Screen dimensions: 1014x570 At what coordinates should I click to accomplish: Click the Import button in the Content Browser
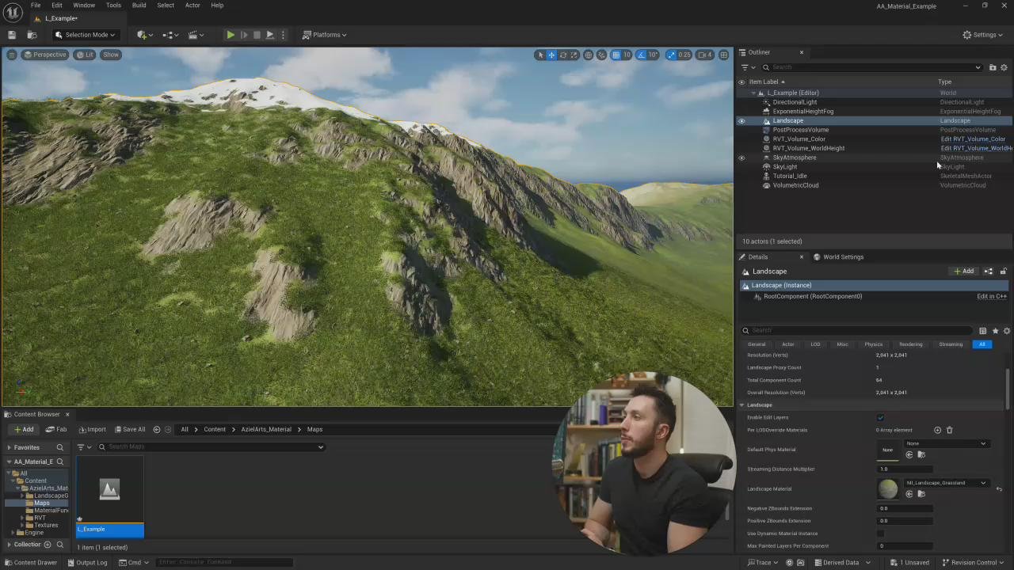coord(92,429)
